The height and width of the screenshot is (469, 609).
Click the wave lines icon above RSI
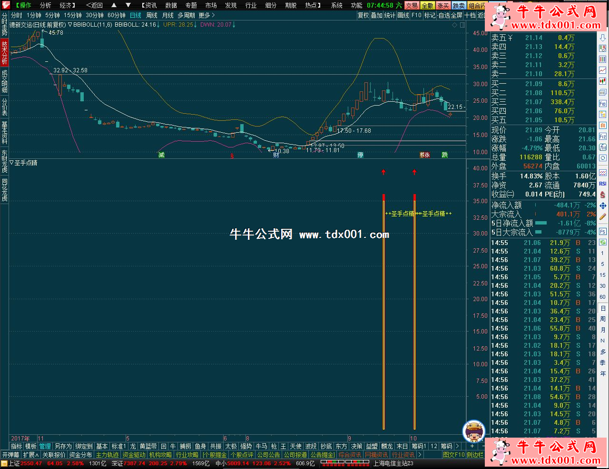(603, 173)
